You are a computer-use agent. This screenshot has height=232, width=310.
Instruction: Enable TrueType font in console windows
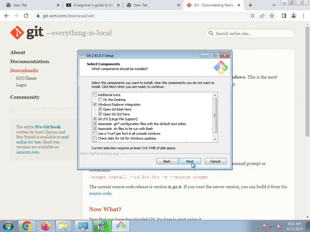point(95,134)
